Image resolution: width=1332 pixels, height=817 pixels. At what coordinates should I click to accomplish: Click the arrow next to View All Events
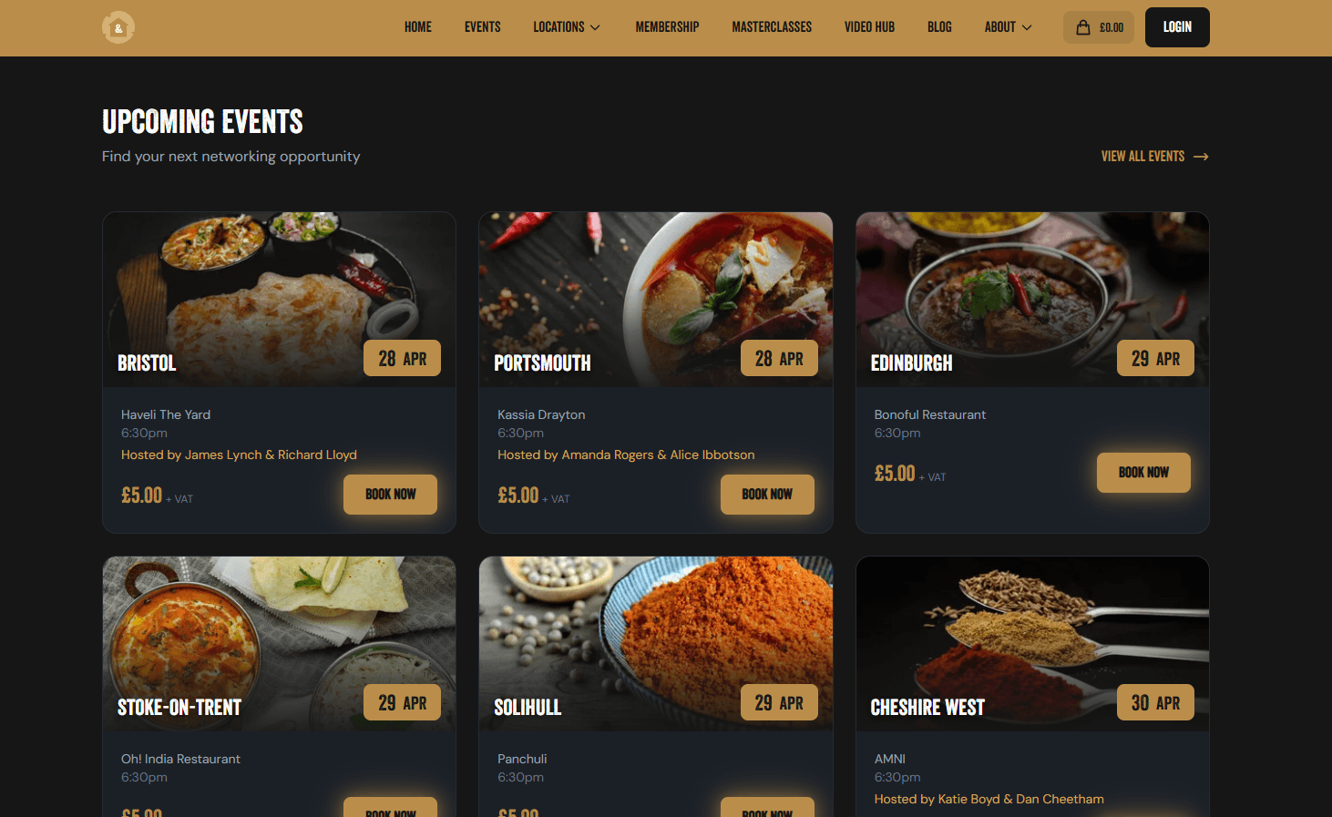tap(1201, 157)
